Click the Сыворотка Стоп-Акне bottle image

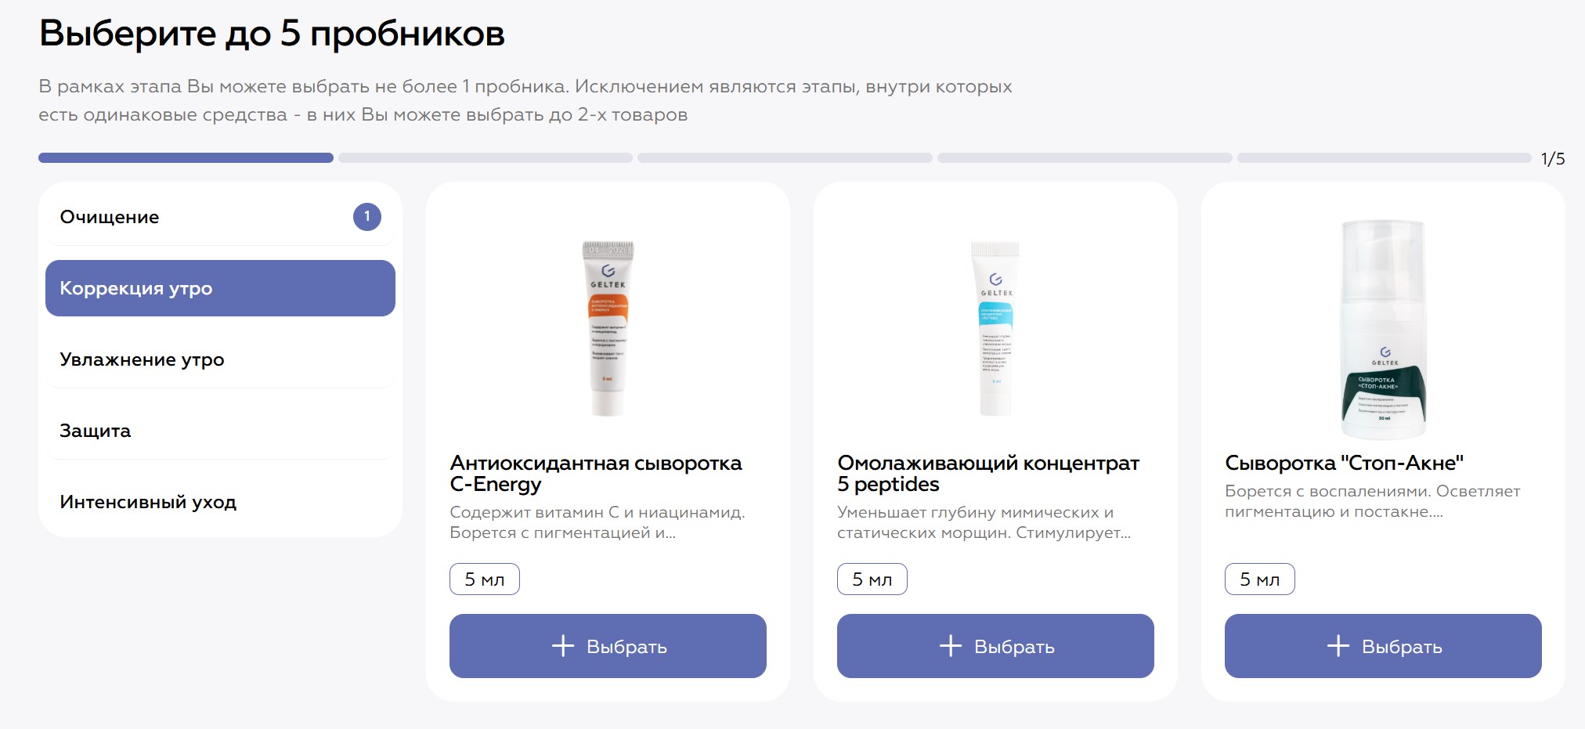coord(1383,329)
